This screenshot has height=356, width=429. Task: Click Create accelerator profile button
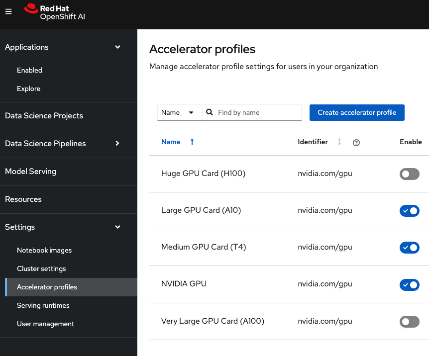[357, 112]
